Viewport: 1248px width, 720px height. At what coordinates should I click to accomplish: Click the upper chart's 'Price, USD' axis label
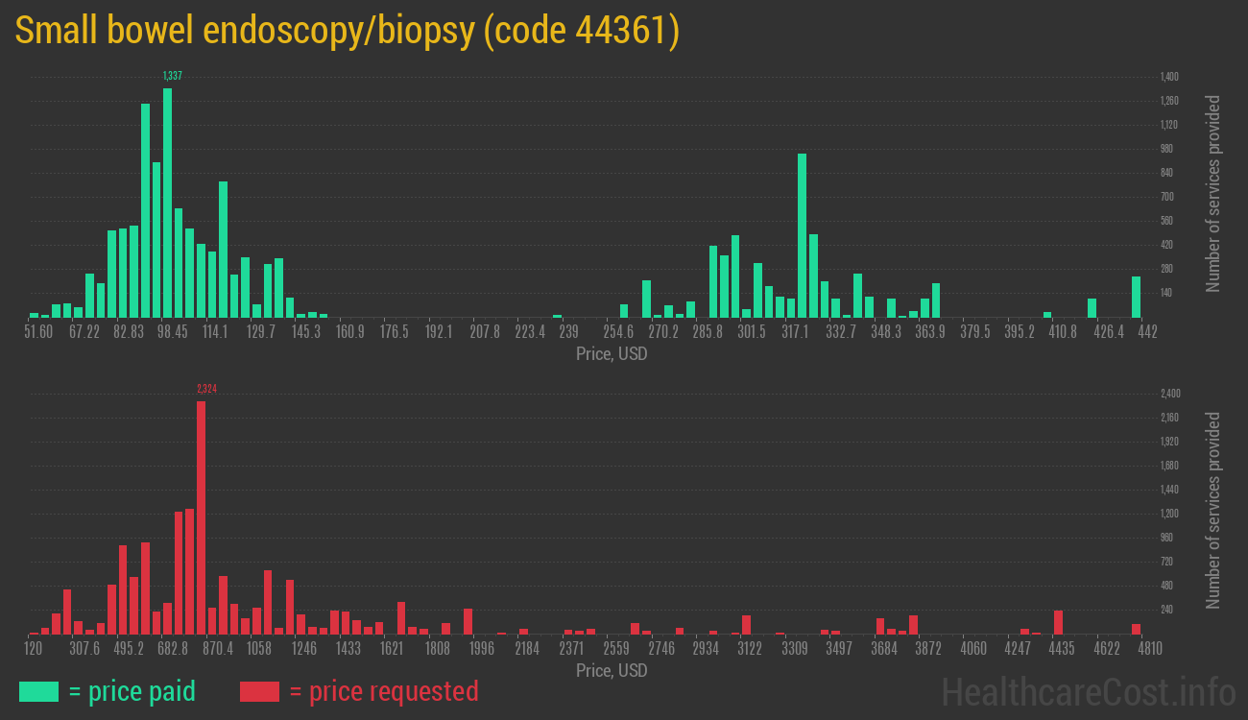tap(611, 354)
